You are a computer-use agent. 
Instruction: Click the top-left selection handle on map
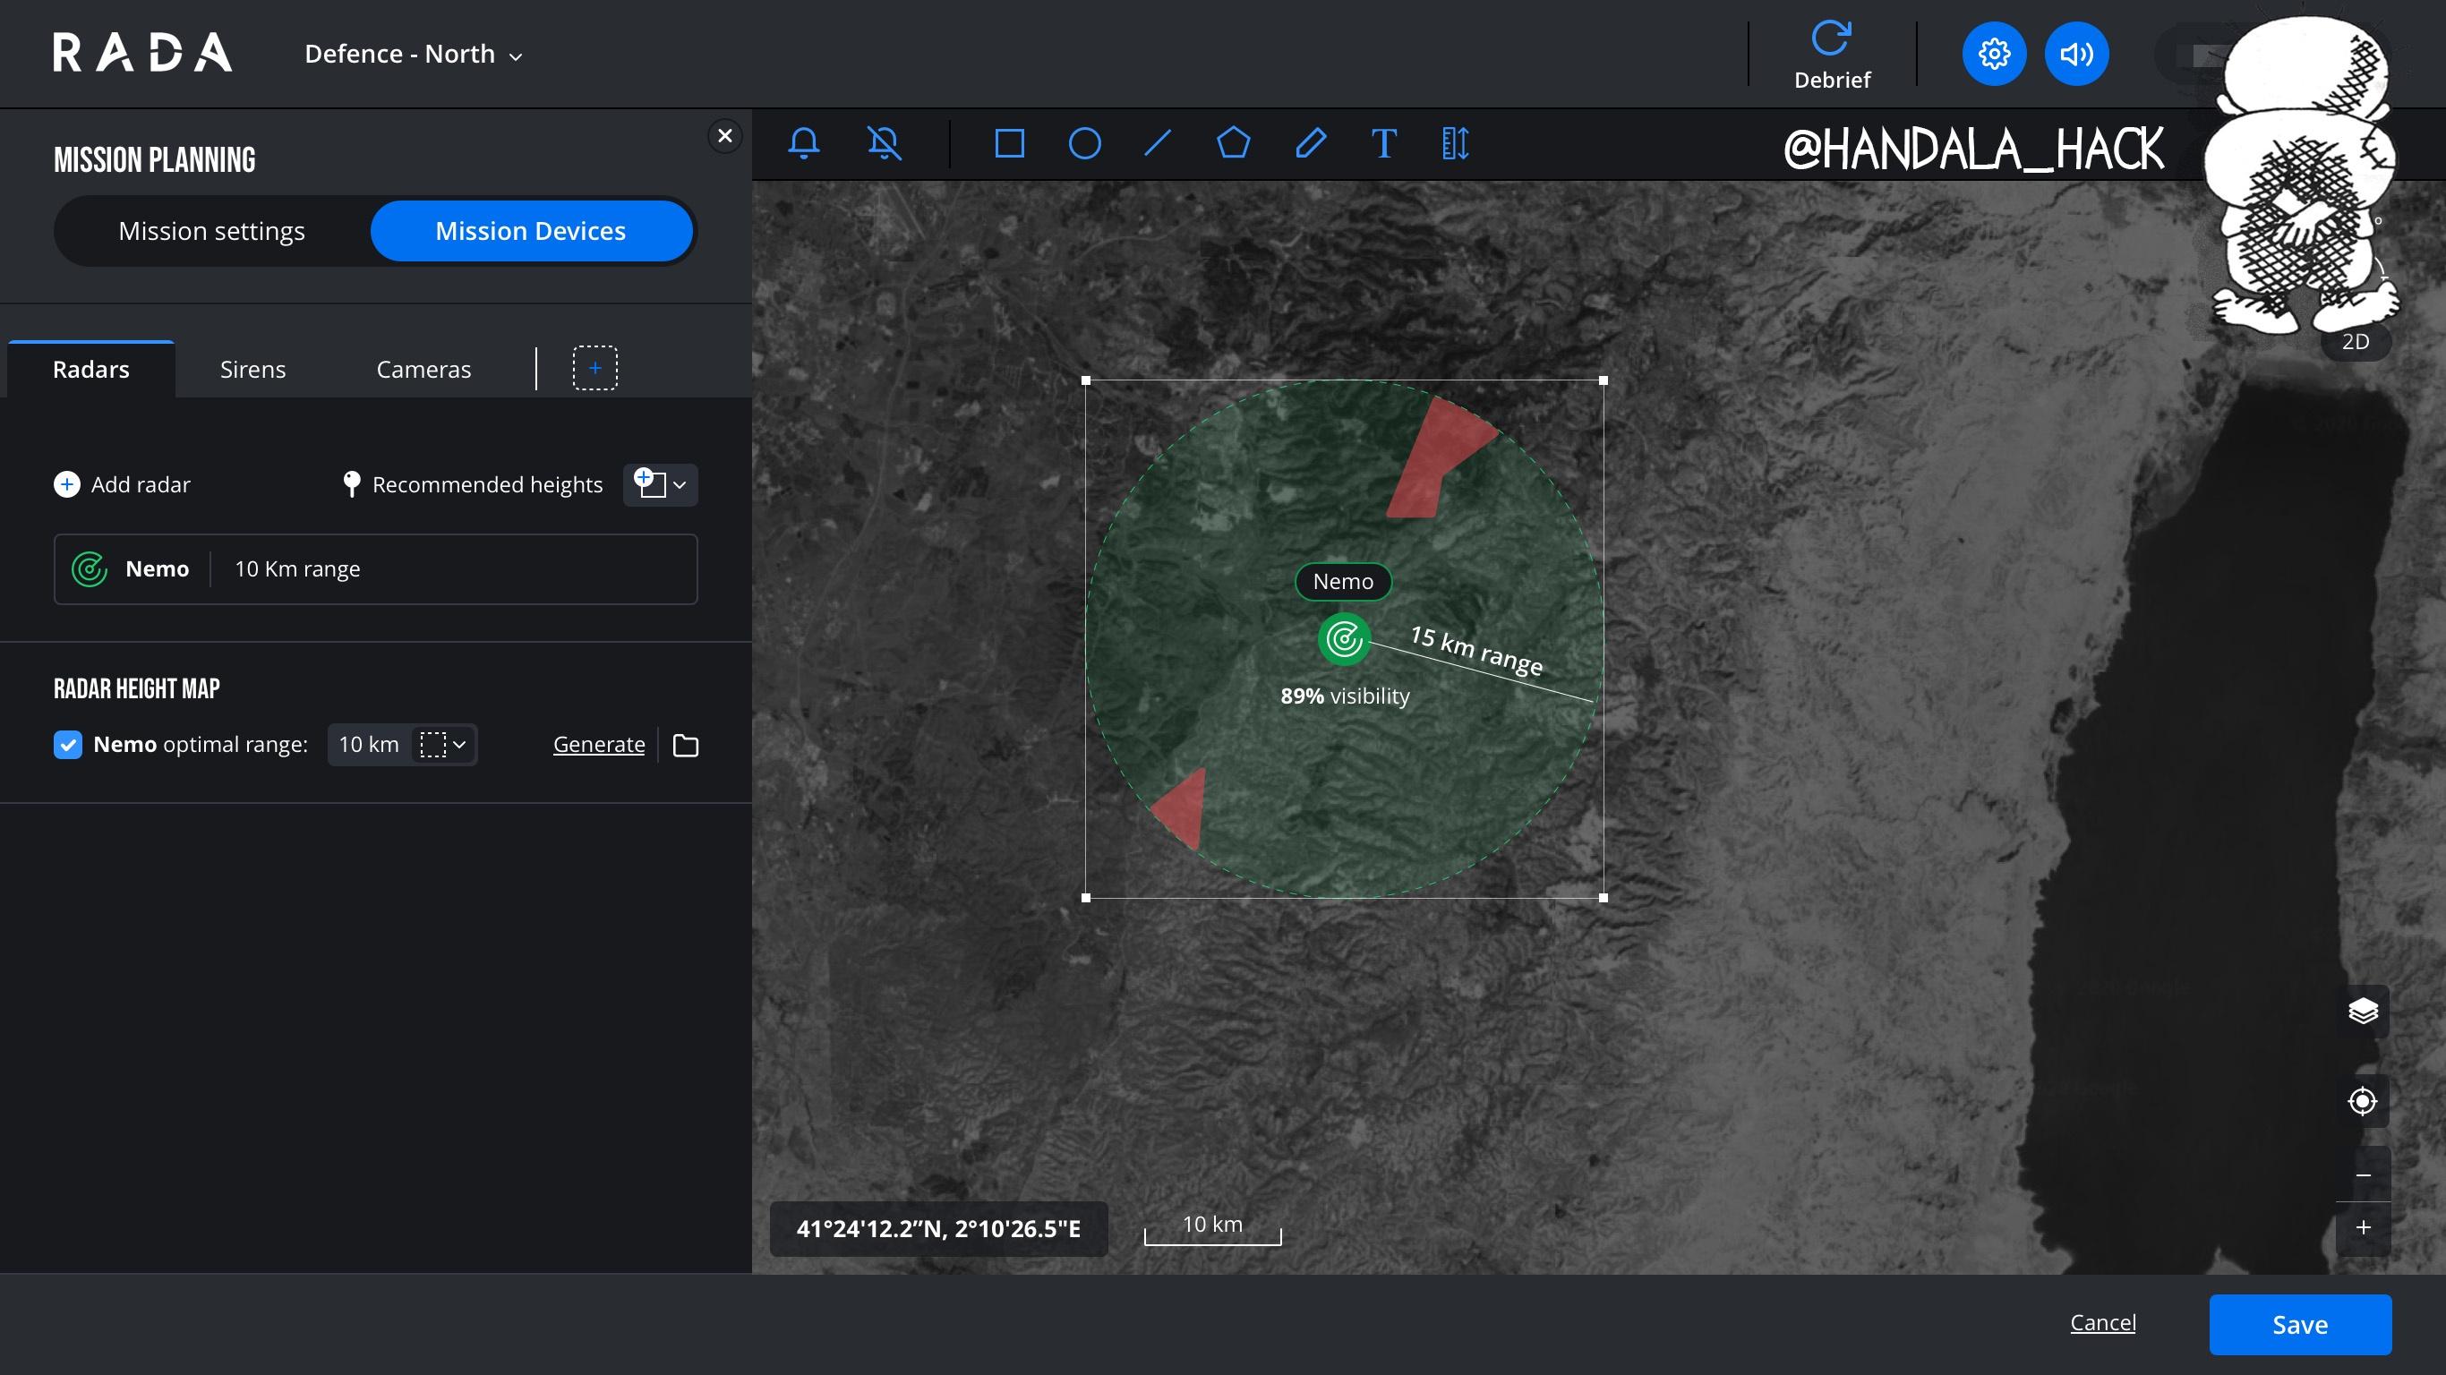pos(1086,380)
